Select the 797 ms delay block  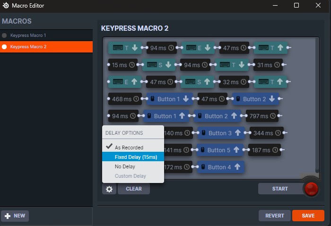click(261, 116)
